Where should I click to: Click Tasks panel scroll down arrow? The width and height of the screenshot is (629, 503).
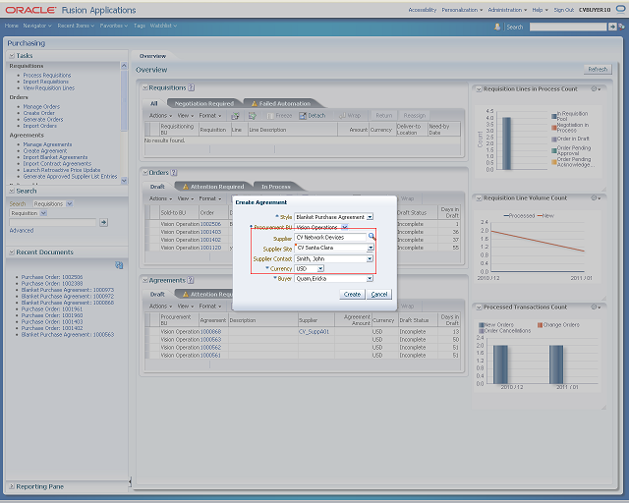pos(124,181)
